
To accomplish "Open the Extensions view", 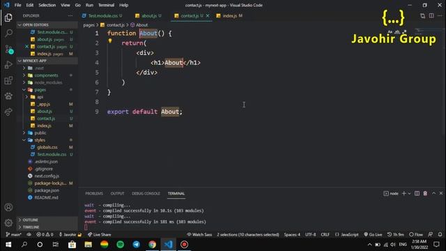I will point(8,80).
